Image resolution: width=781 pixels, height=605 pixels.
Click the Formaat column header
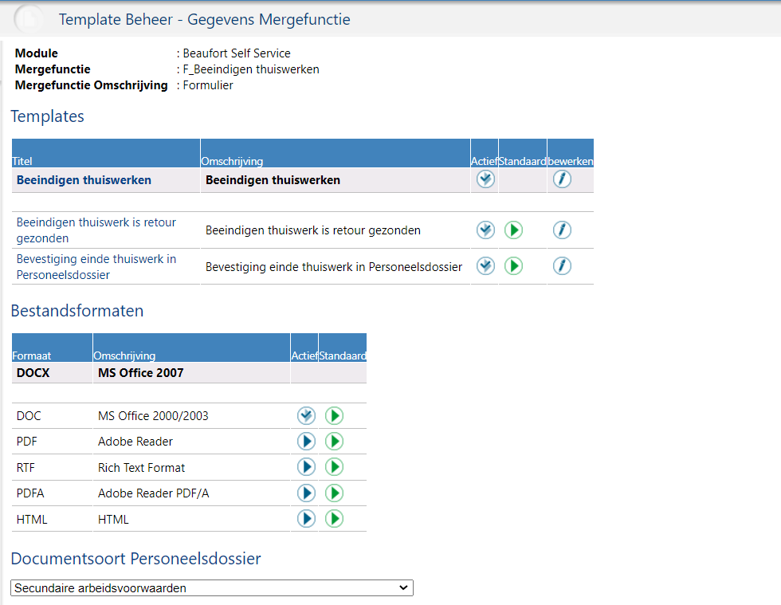coord(52,348)
